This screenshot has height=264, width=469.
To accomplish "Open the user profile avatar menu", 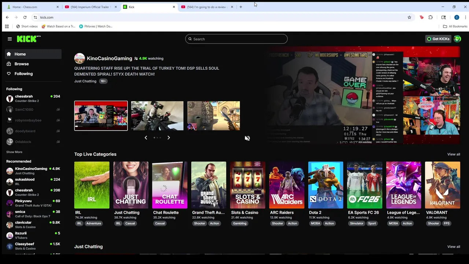I will [457, 39].
